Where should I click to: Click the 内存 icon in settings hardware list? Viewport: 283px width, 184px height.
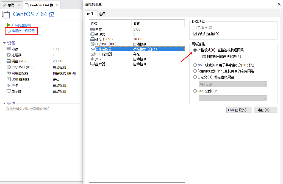(x=92, y=29)
